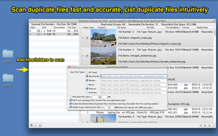Toggle Enable fuzzy matching checkbox
This screenshot has height=136, width=218.
[71, 107]
